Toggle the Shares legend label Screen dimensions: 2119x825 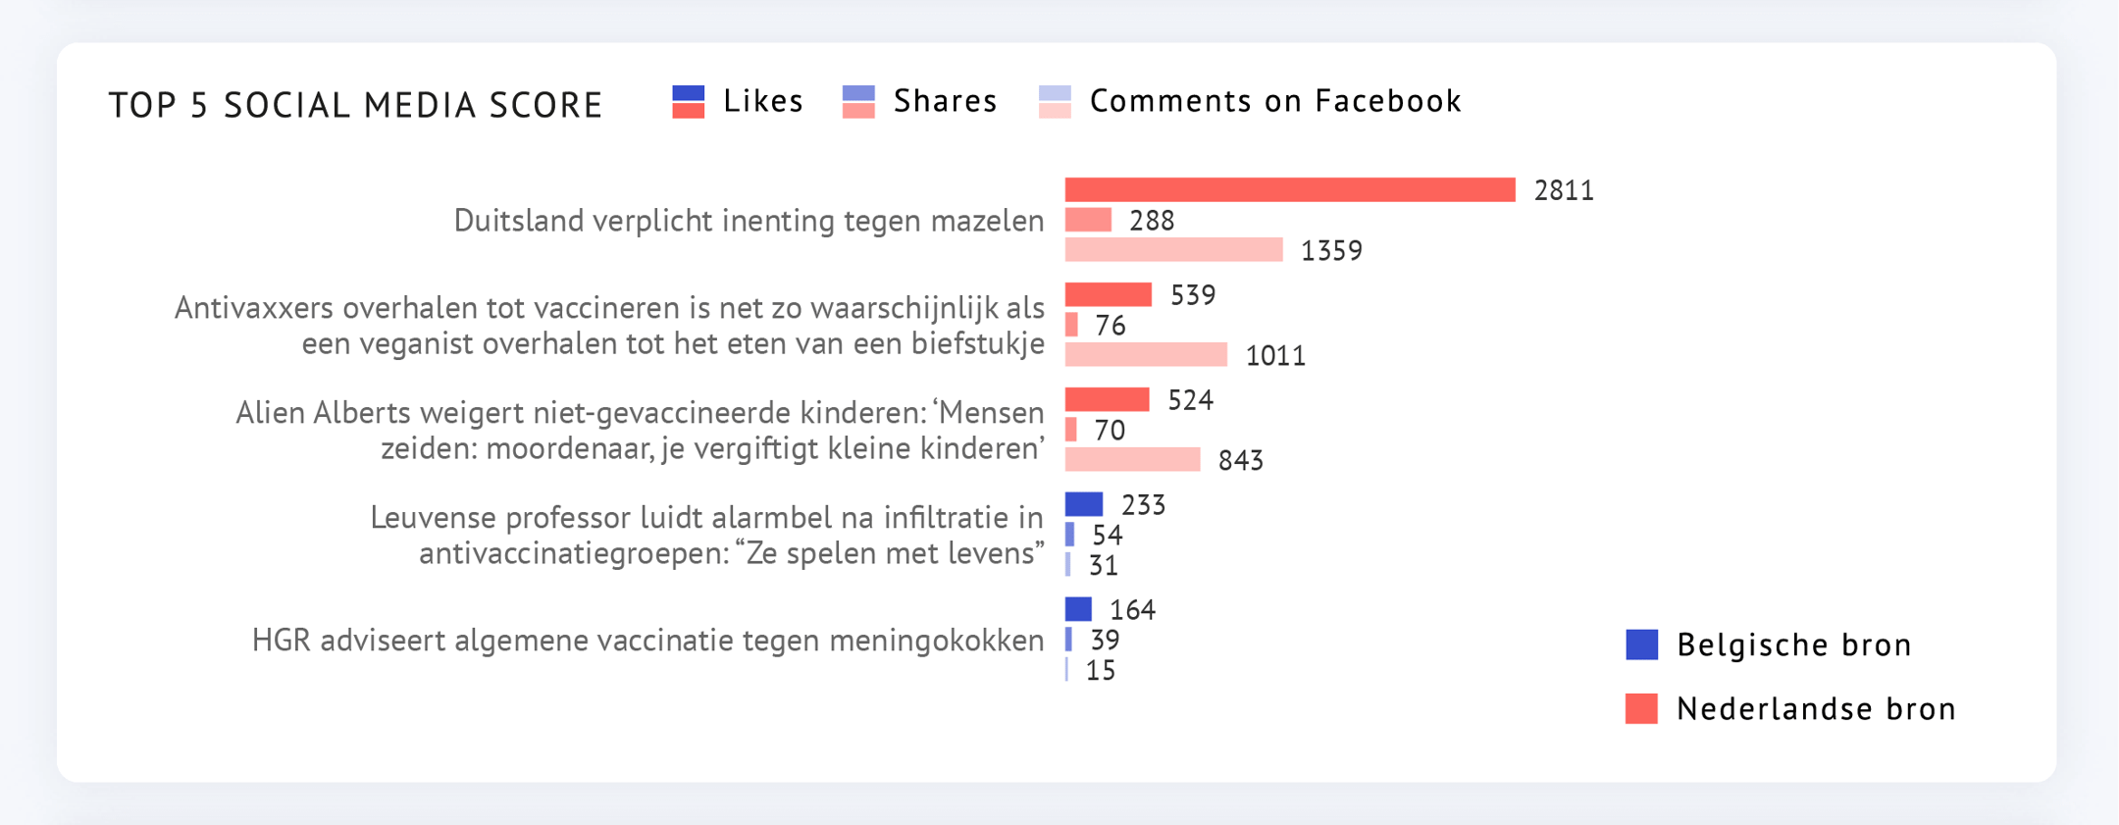coord(945,101)
